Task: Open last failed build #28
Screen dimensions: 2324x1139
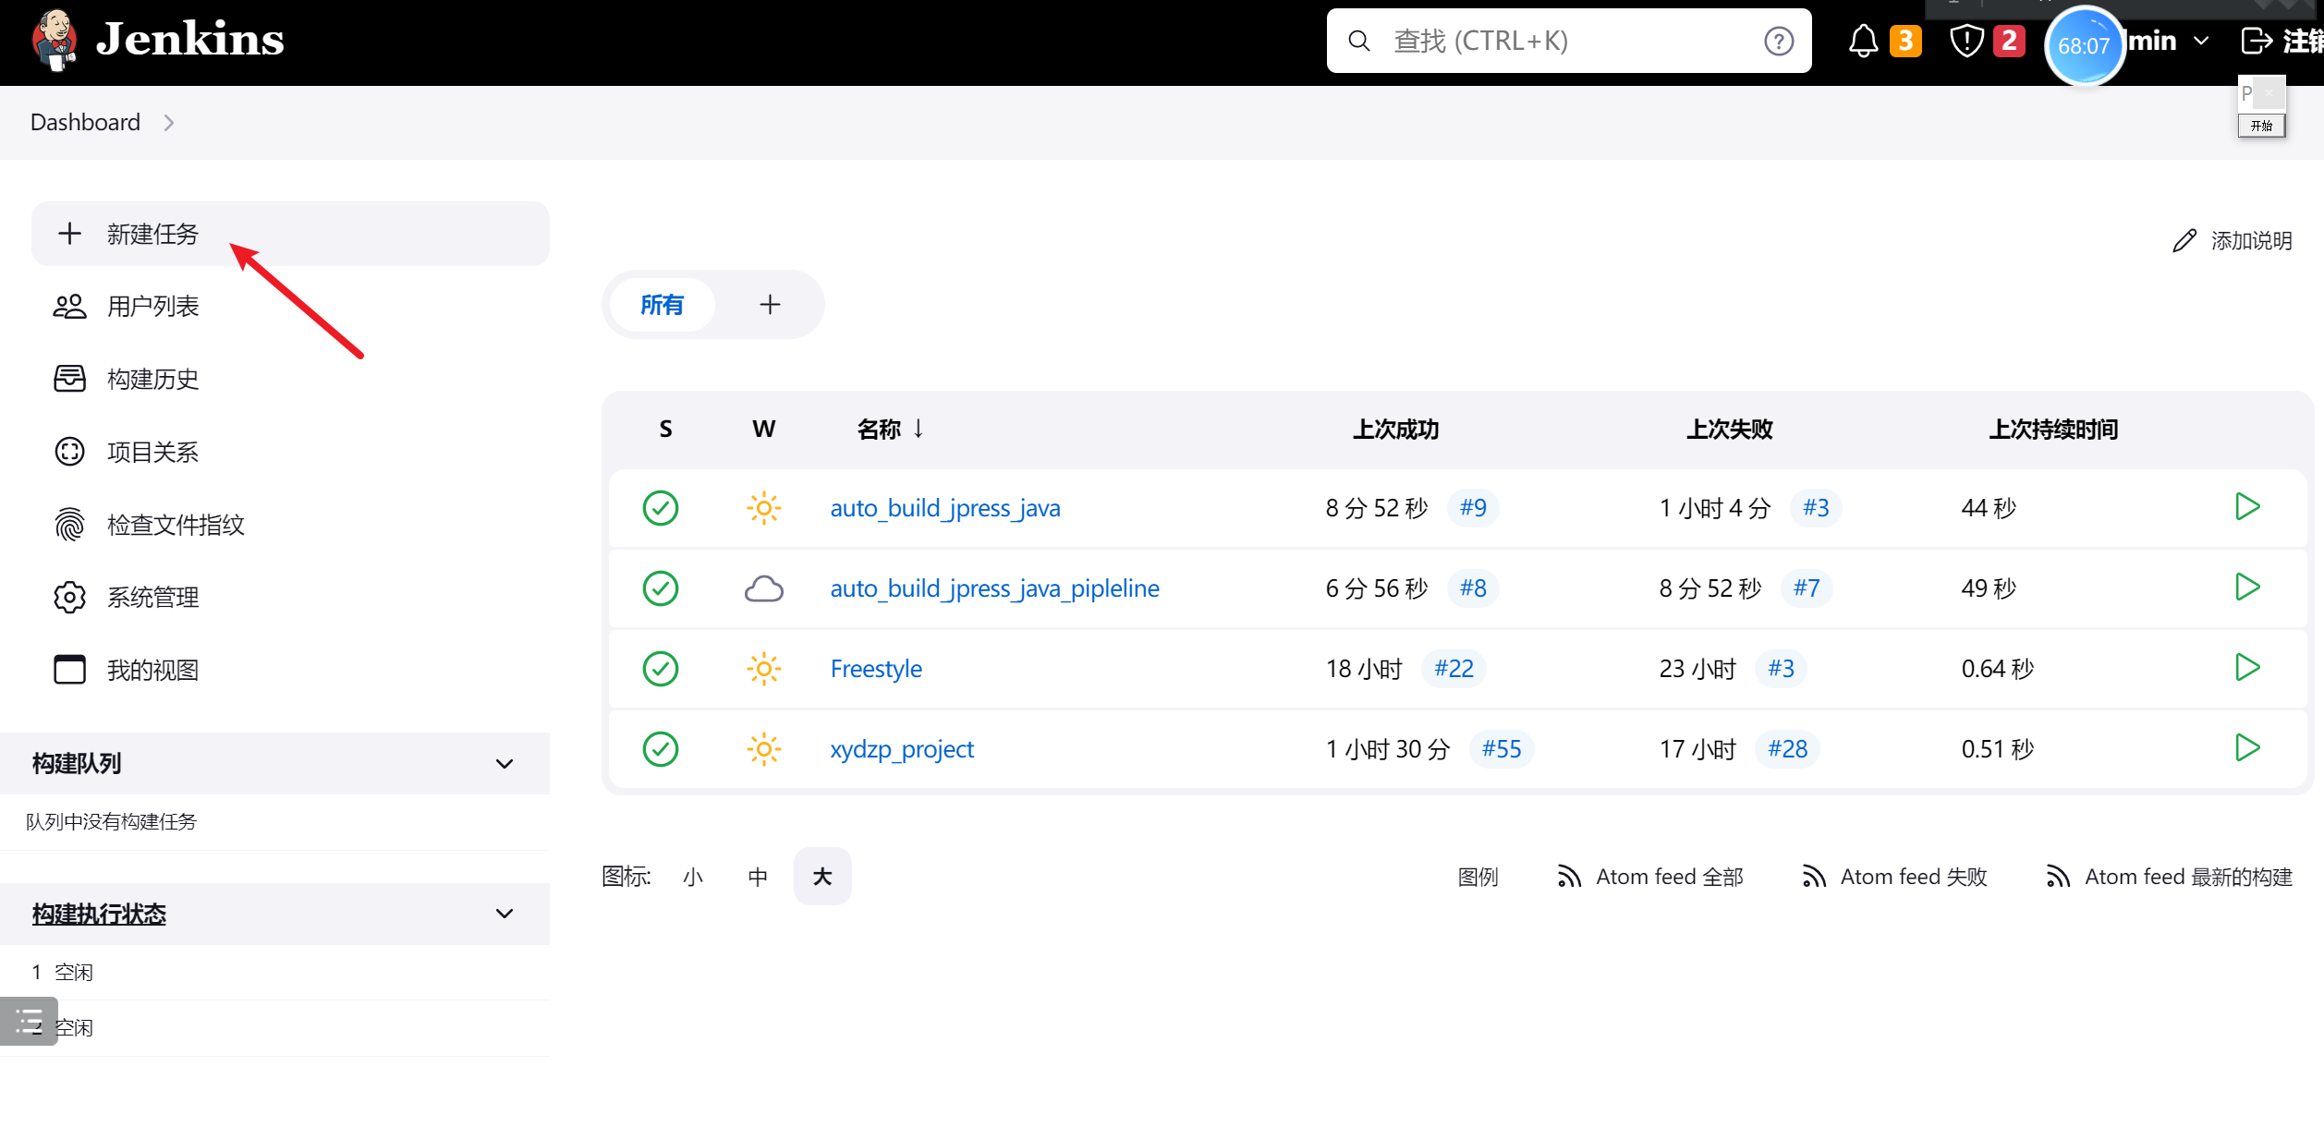Action: pos(1787,749)
